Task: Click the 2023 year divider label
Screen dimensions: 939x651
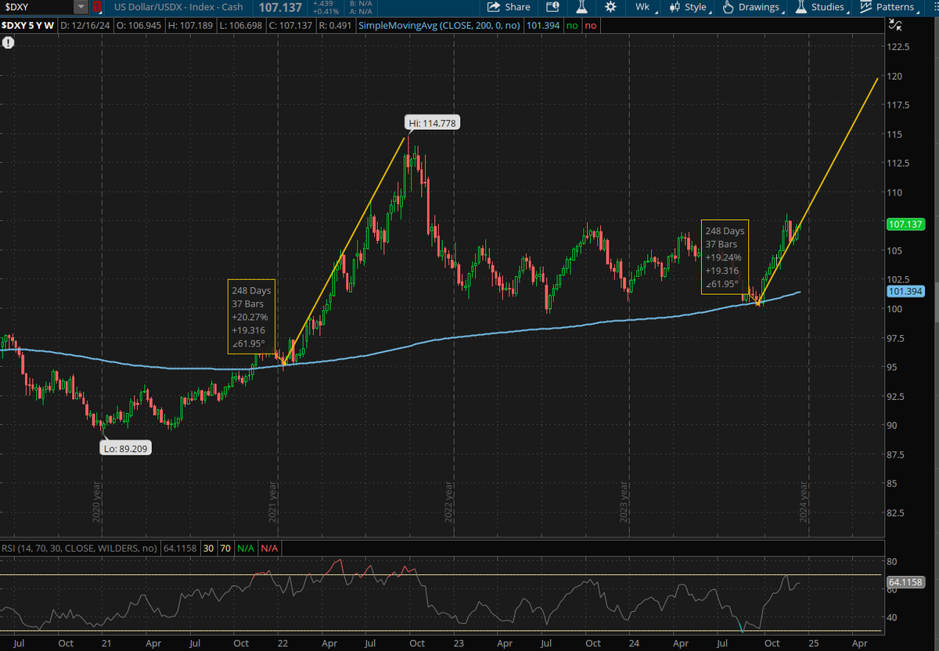Action: pyautogui.click(x=625, y=502)
